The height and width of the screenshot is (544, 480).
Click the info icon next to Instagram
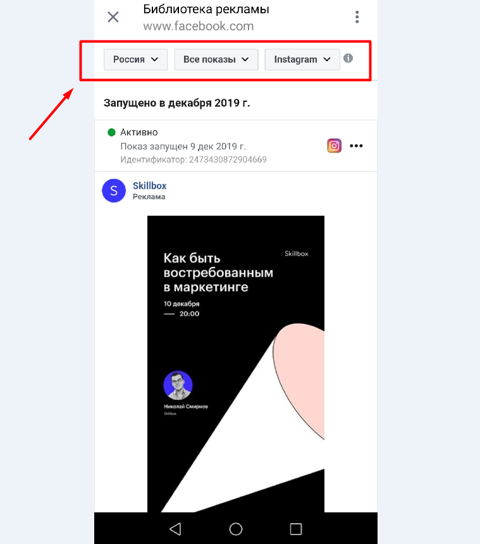click(x=348, y=58)
